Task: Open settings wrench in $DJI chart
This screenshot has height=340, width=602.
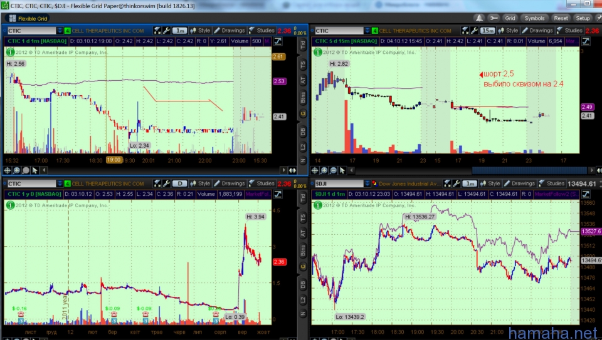Action: 457,183
